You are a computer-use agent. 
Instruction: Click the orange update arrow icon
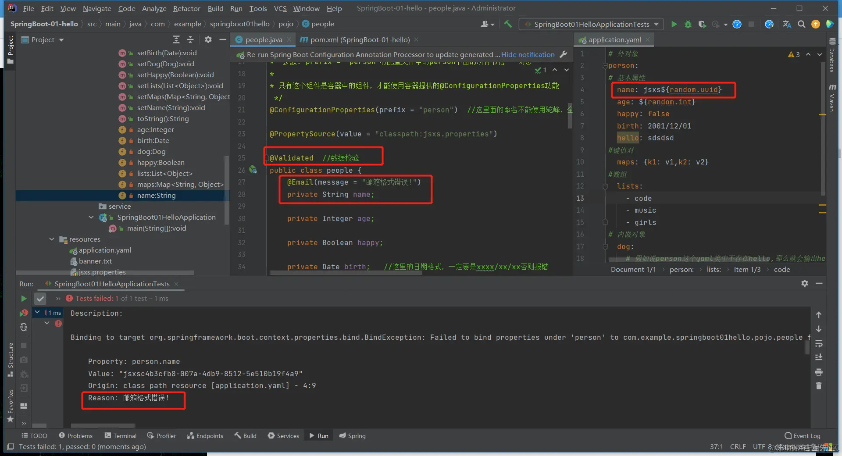pyautogui.click(x=816, y=24)
